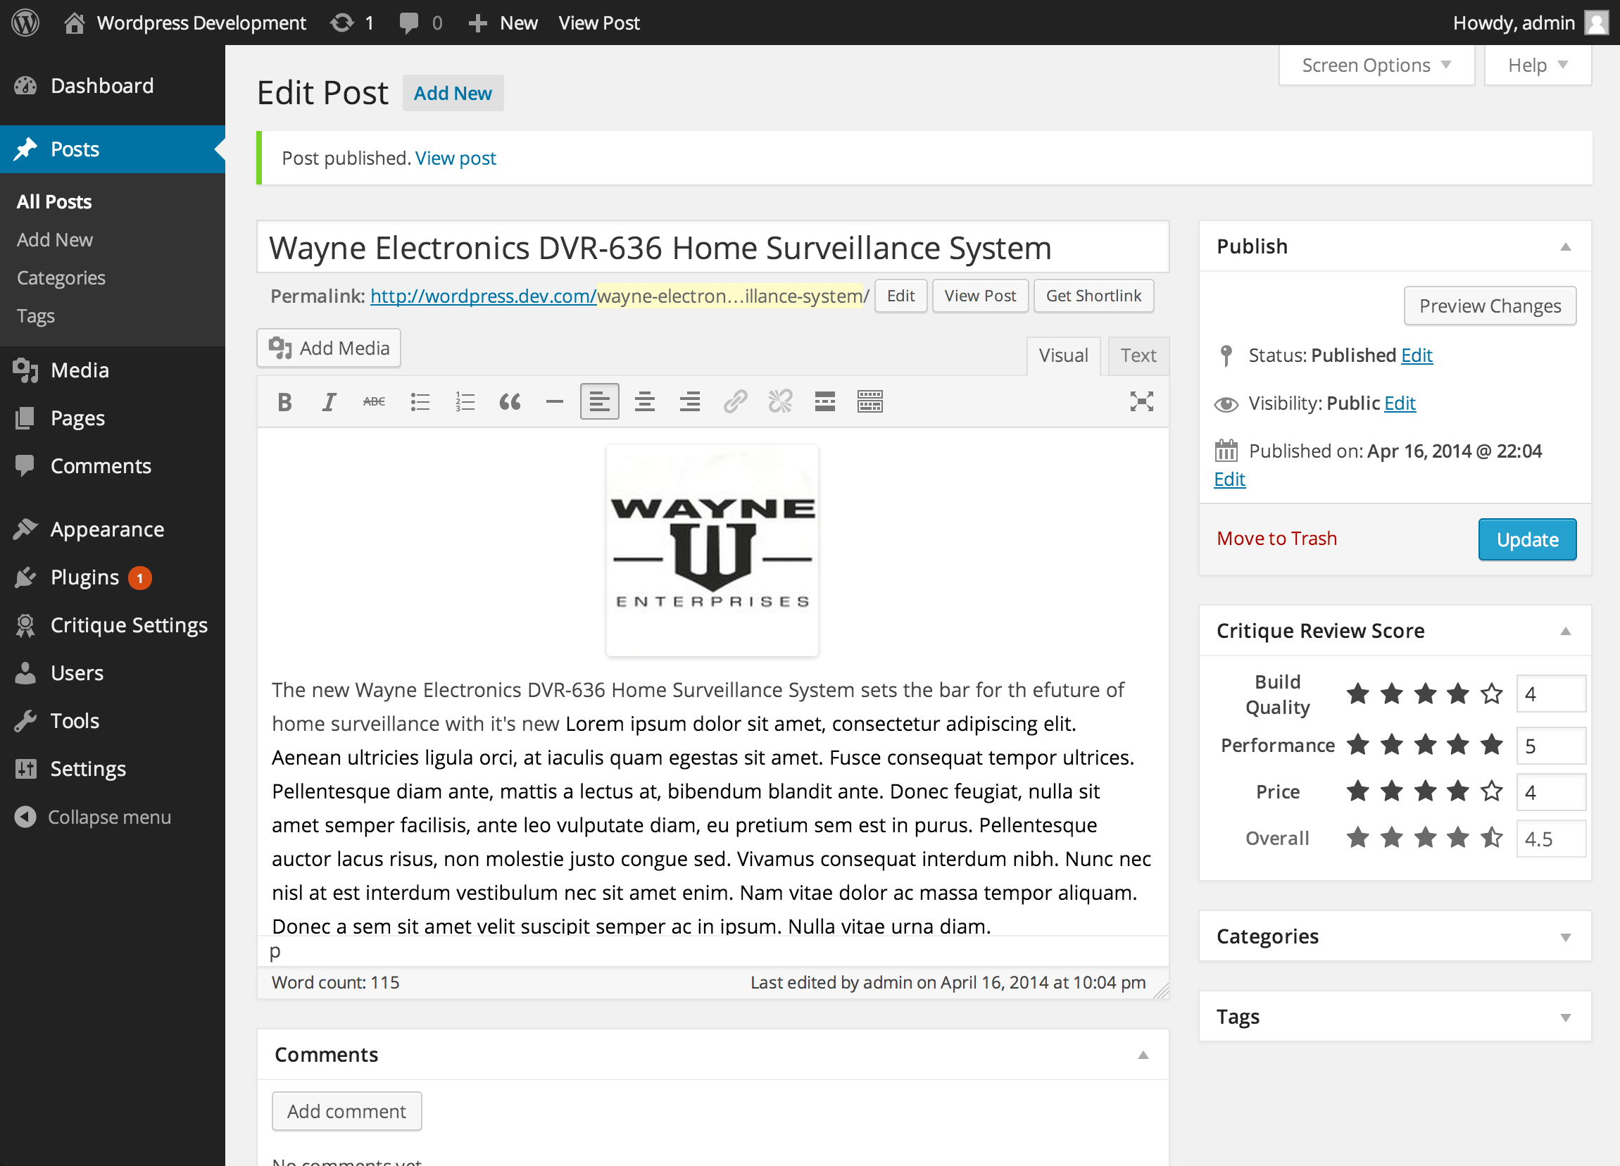This screenshot has width=1620, height=1166.
Task: Open the updates indicator in admin bar
Action: point(351,23)
